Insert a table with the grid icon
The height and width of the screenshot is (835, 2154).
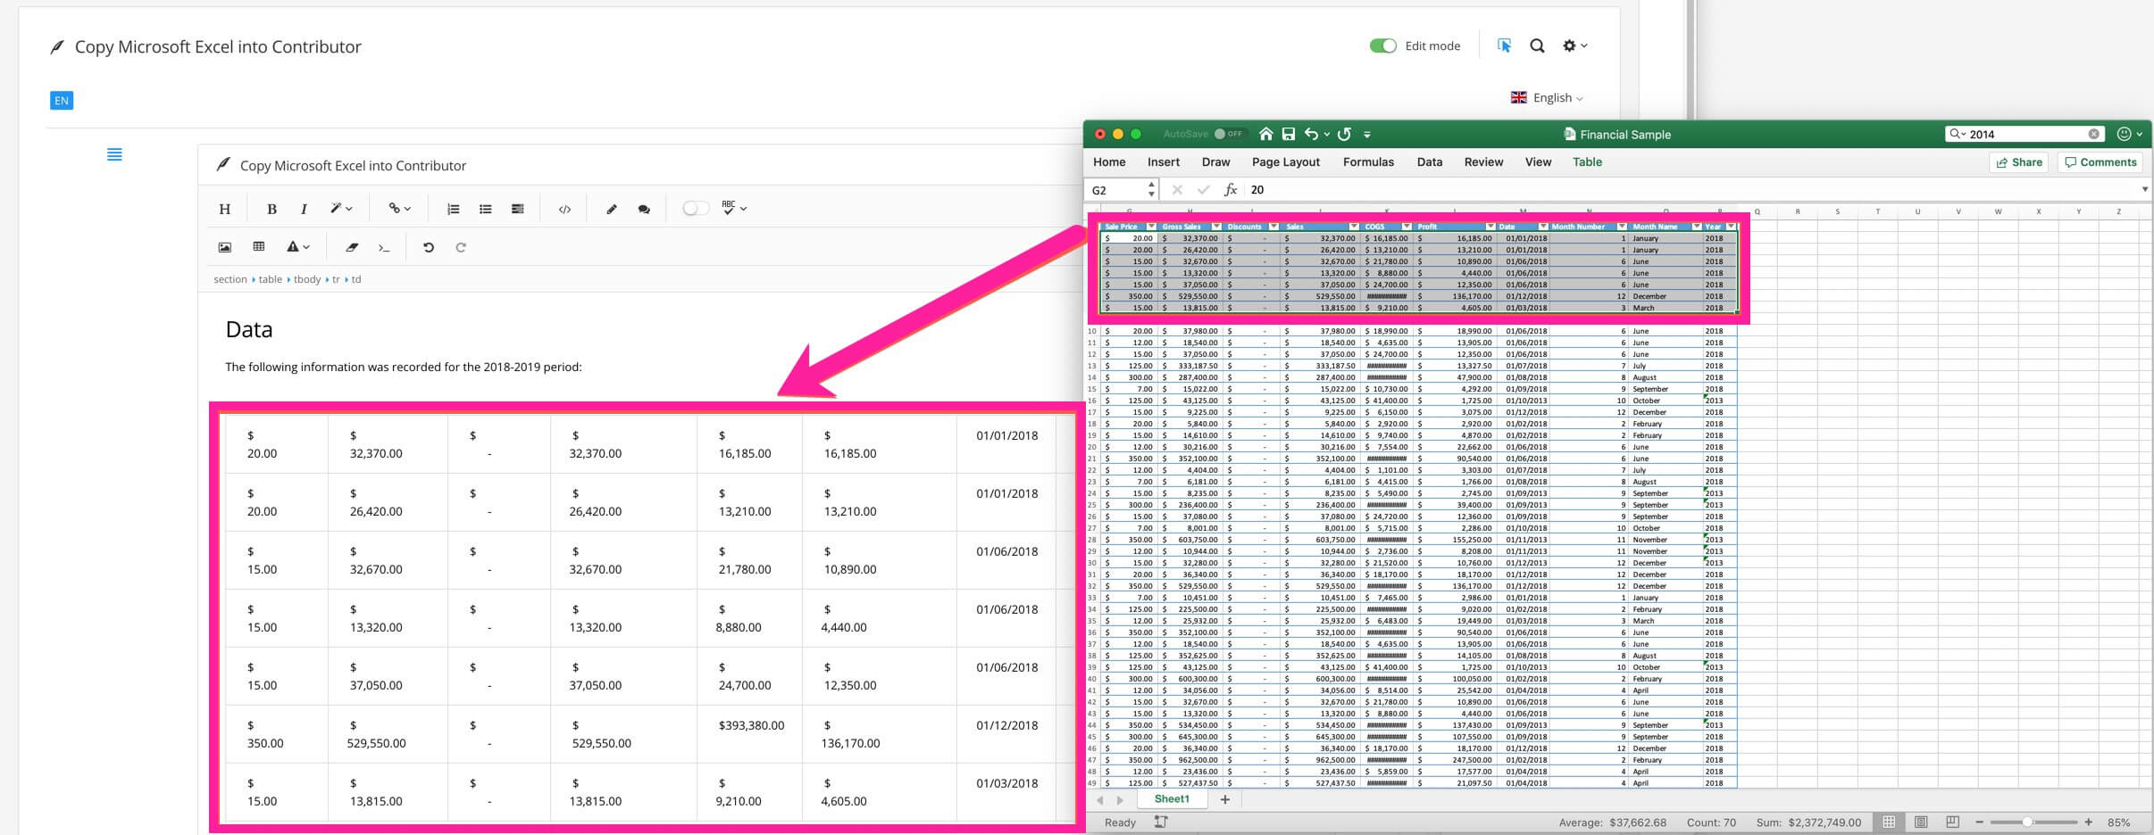259,246
